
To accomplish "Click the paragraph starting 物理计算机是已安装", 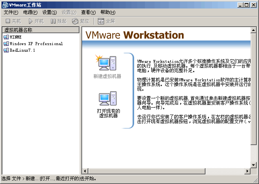I will point(194,84).
